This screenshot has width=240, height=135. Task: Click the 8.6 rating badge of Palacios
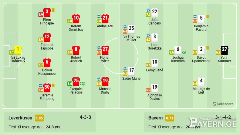click(70, 84)
